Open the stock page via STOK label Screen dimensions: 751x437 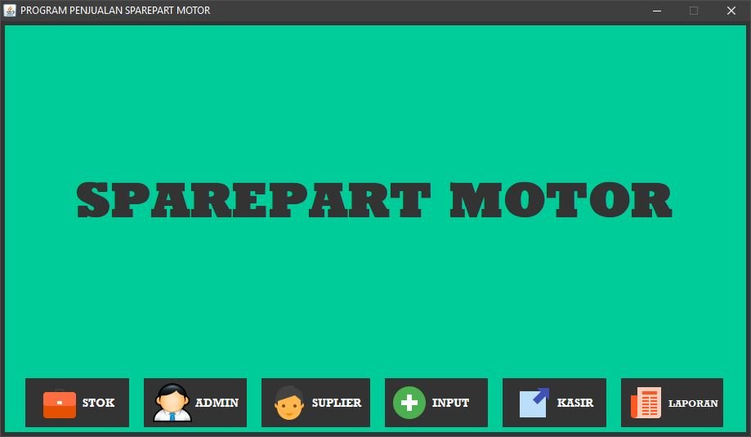tap(98, 403)
